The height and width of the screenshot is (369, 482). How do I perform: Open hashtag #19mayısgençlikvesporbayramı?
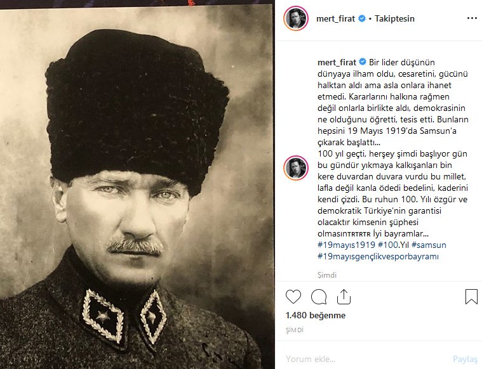tap(378, 256)
